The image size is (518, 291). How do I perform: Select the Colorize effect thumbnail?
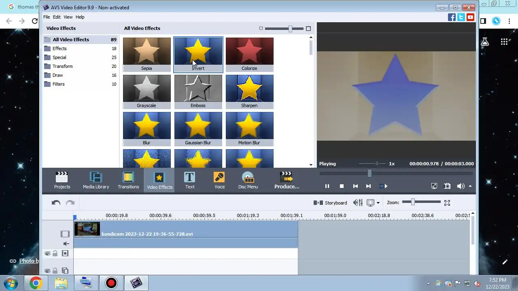click(x=249, y=55)
